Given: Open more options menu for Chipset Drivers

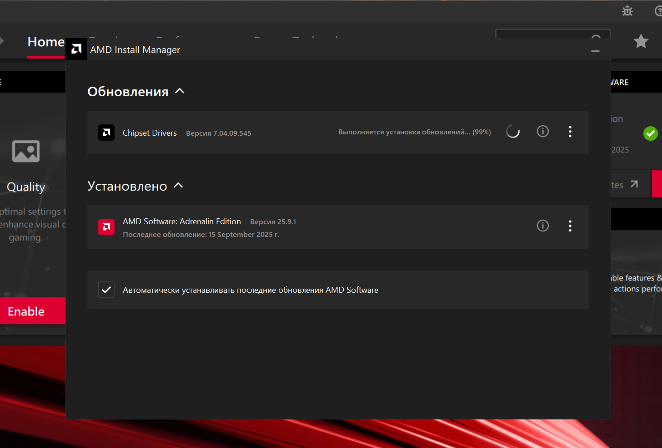Looking at the screenshot, I should click(570, 132).
